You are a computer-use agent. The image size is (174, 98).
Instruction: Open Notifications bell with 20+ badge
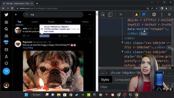click(6, 42)
